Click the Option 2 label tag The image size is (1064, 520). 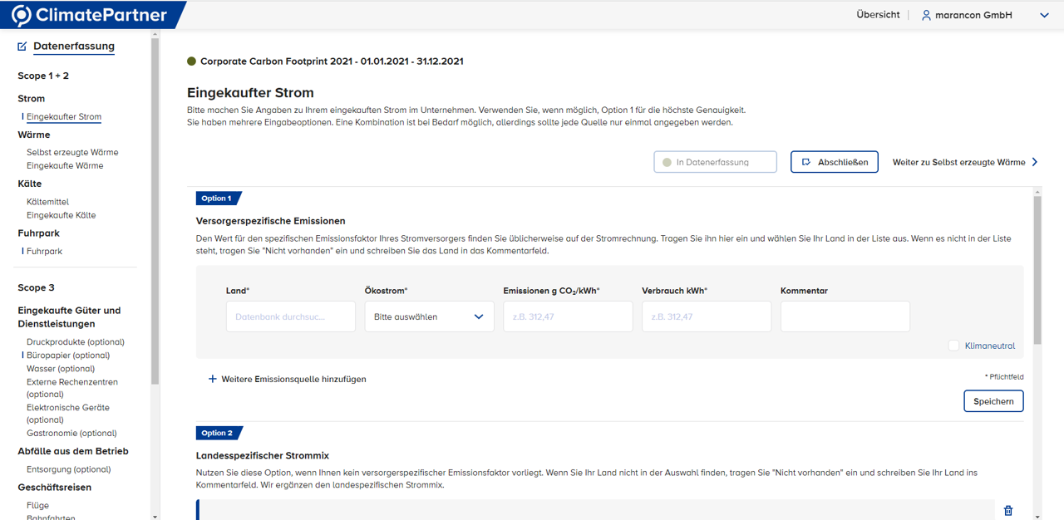click(x=219, y=433)
